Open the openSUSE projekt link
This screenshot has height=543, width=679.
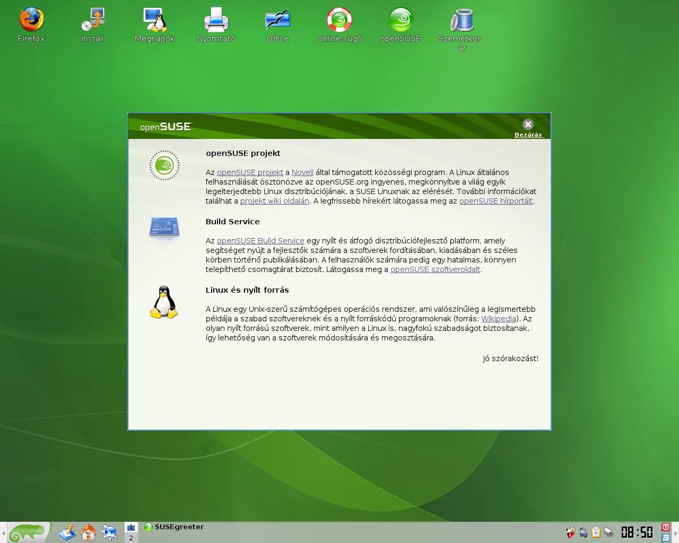pos(250,172)
